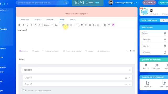Delete Ответ 1 answer
Image resolution: width=168 pixels, height=94 pixels.
130,78
